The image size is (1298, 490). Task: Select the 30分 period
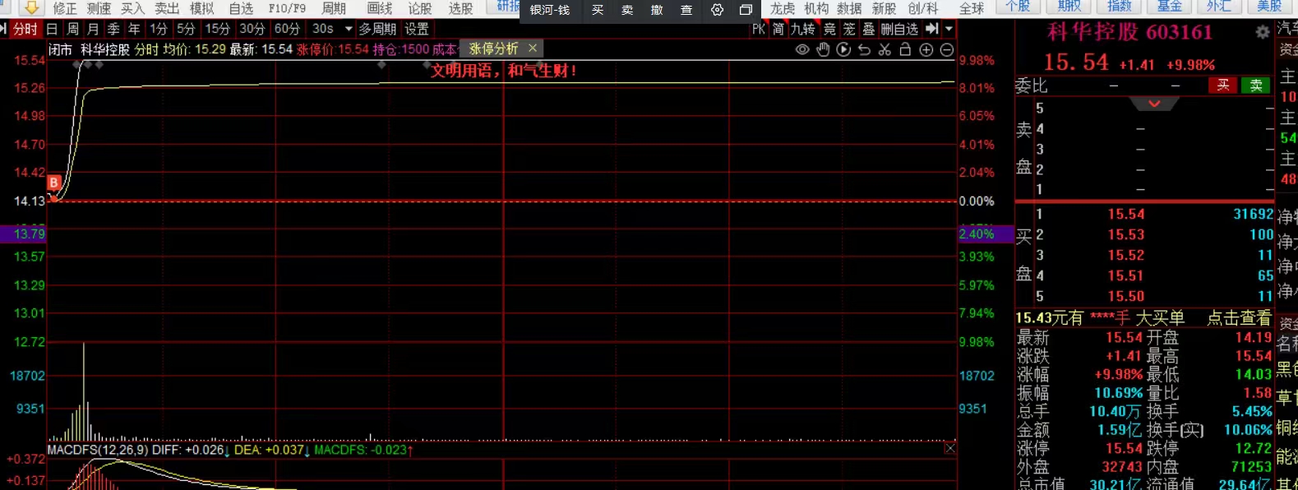point(252,29)
